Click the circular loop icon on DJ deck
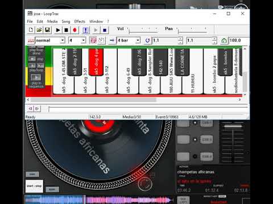Viewport: 273px width, 204px height. [145, 184]
